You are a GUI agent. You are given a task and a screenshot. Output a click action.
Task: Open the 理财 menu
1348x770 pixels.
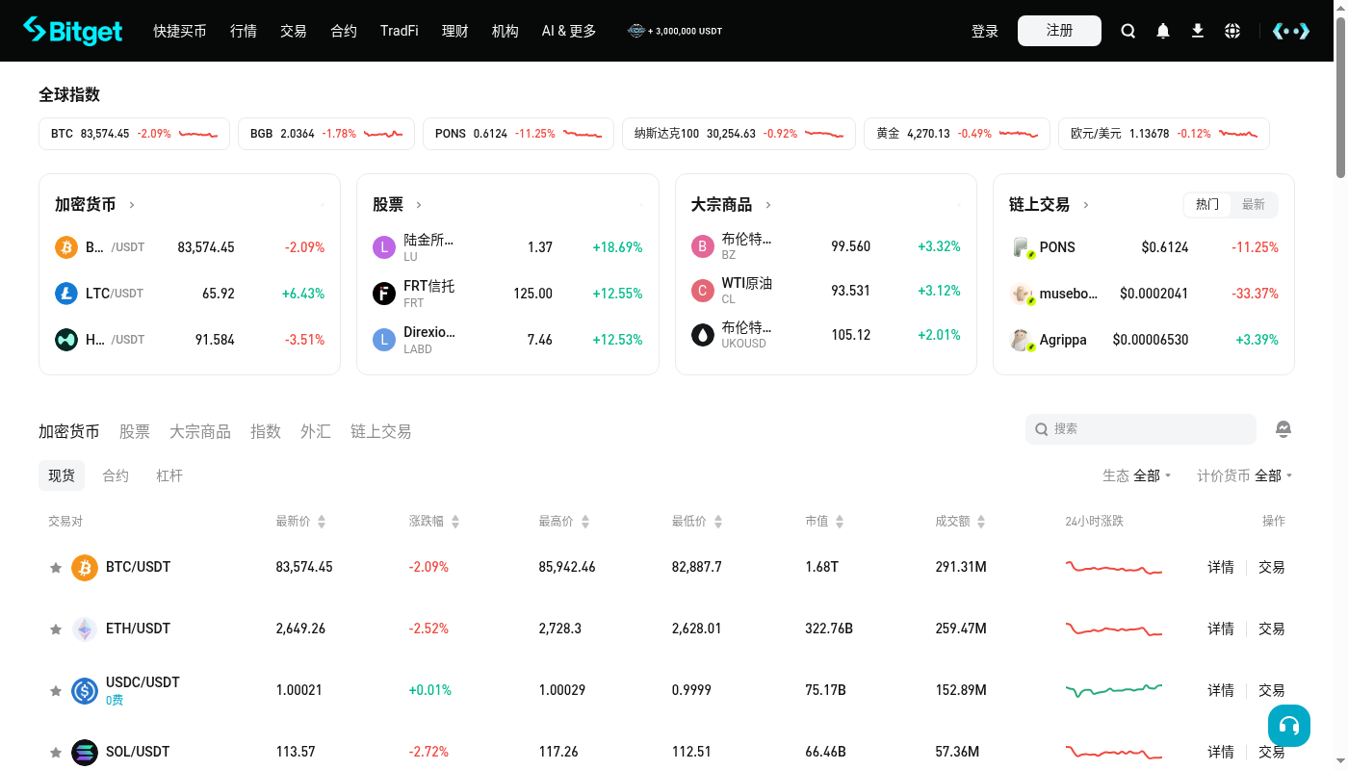coord(455,31)
